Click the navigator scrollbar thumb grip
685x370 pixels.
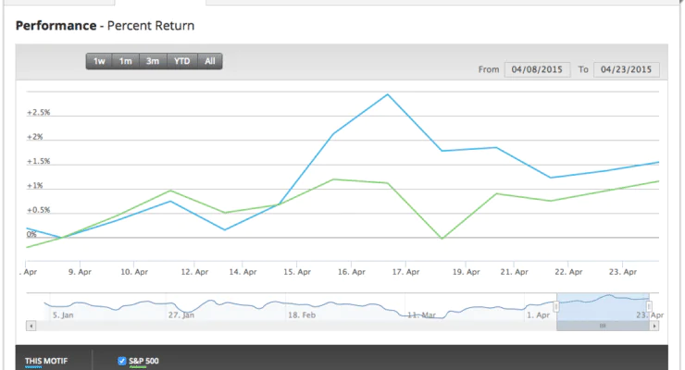[x=603, y=326]
